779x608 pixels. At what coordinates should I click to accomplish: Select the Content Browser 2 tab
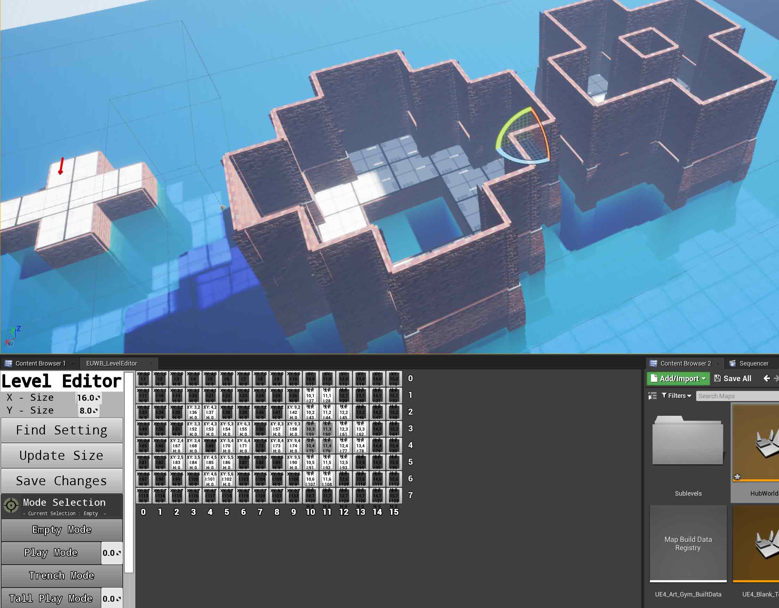coord(685,363)
